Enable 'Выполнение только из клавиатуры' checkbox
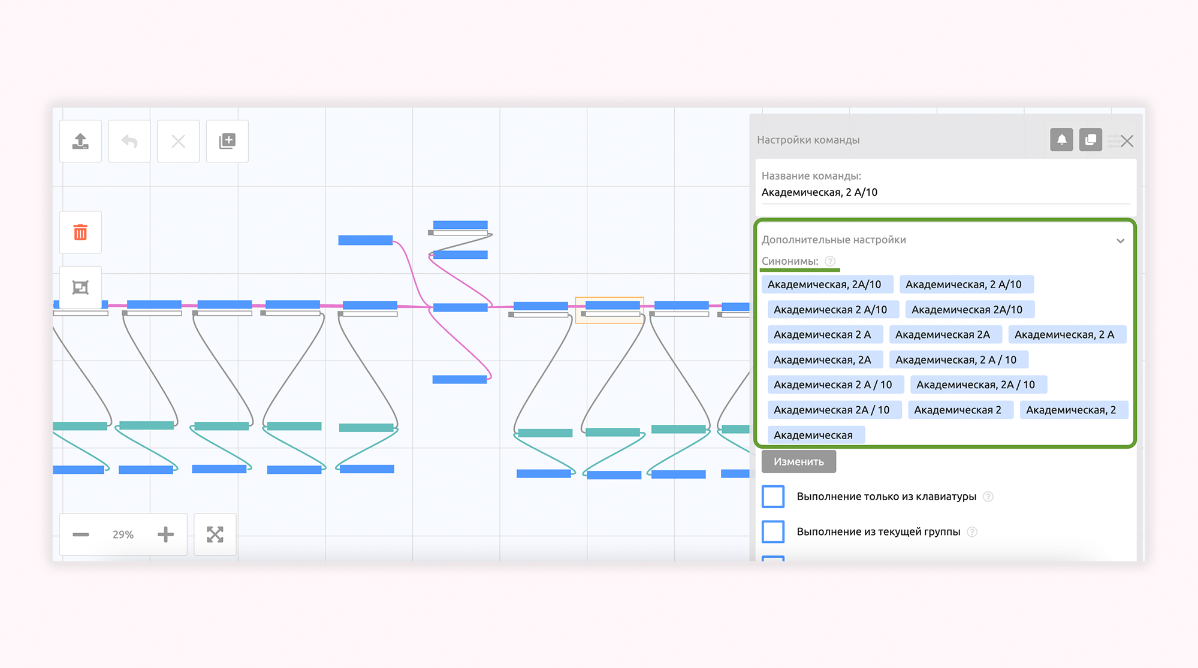 (x=773, y=497)
